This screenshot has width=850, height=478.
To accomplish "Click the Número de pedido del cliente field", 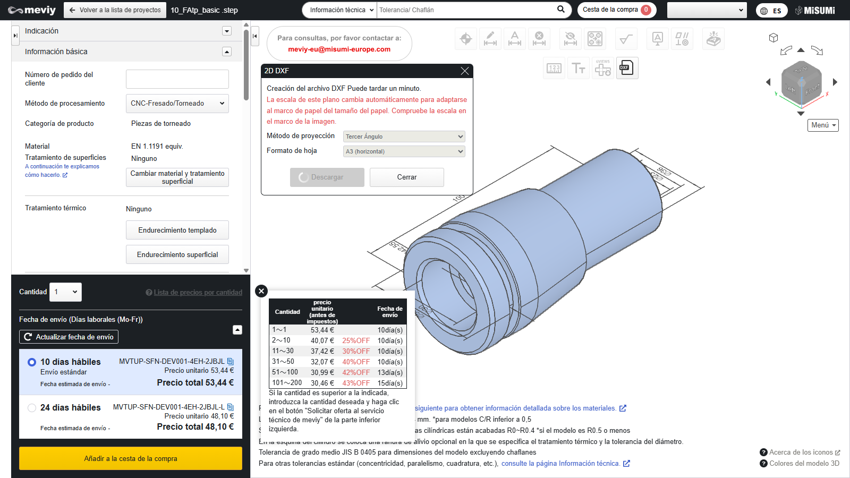I will [177, 79].
